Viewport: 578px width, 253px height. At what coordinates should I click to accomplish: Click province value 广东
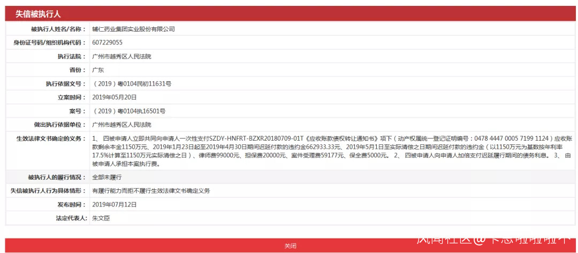click(x=98, y=70)
